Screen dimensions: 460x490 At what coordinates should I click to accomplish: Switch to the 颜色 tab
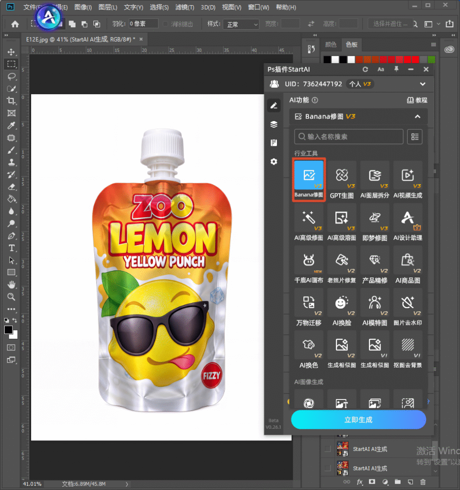pos(331,45)
